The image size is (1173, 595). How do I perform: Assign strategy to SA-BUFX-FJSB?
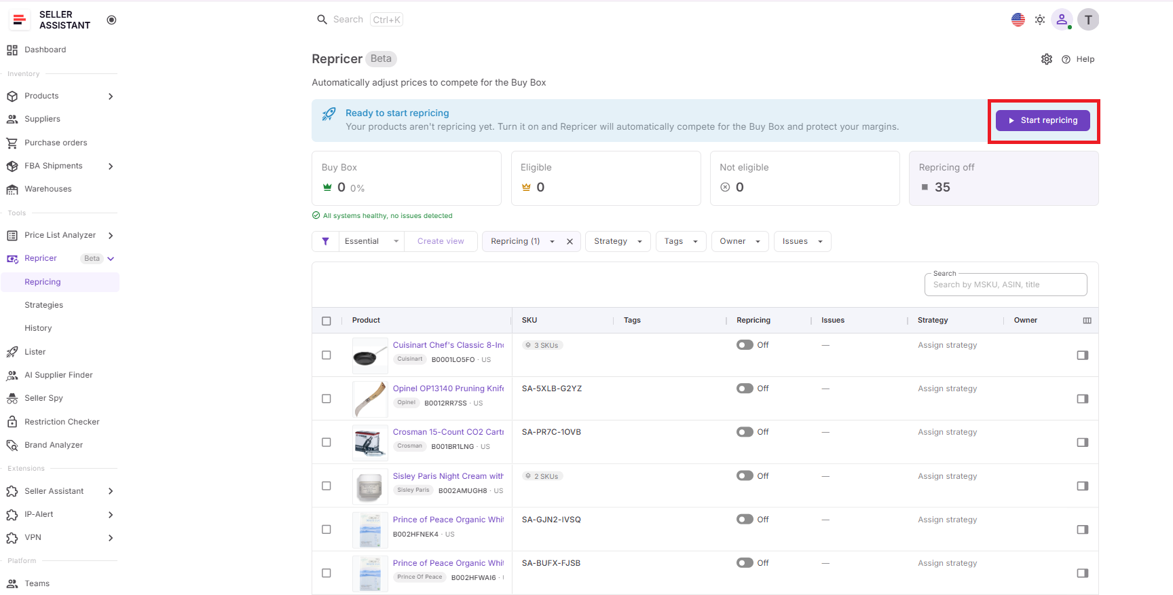coord(947,563)
